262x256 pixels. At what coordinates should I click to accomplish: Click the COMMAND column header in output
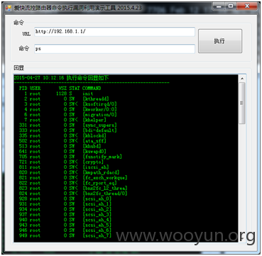point(92,89)
